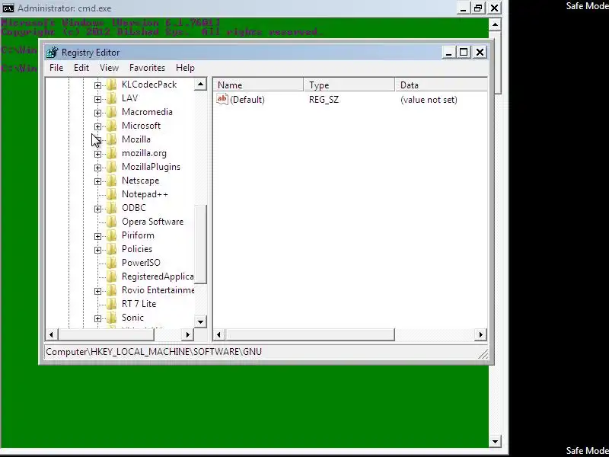This screenshot has height=457, width=609.
Task: Open the Edit menu in Registry Editor
Action: click(81, 68)
